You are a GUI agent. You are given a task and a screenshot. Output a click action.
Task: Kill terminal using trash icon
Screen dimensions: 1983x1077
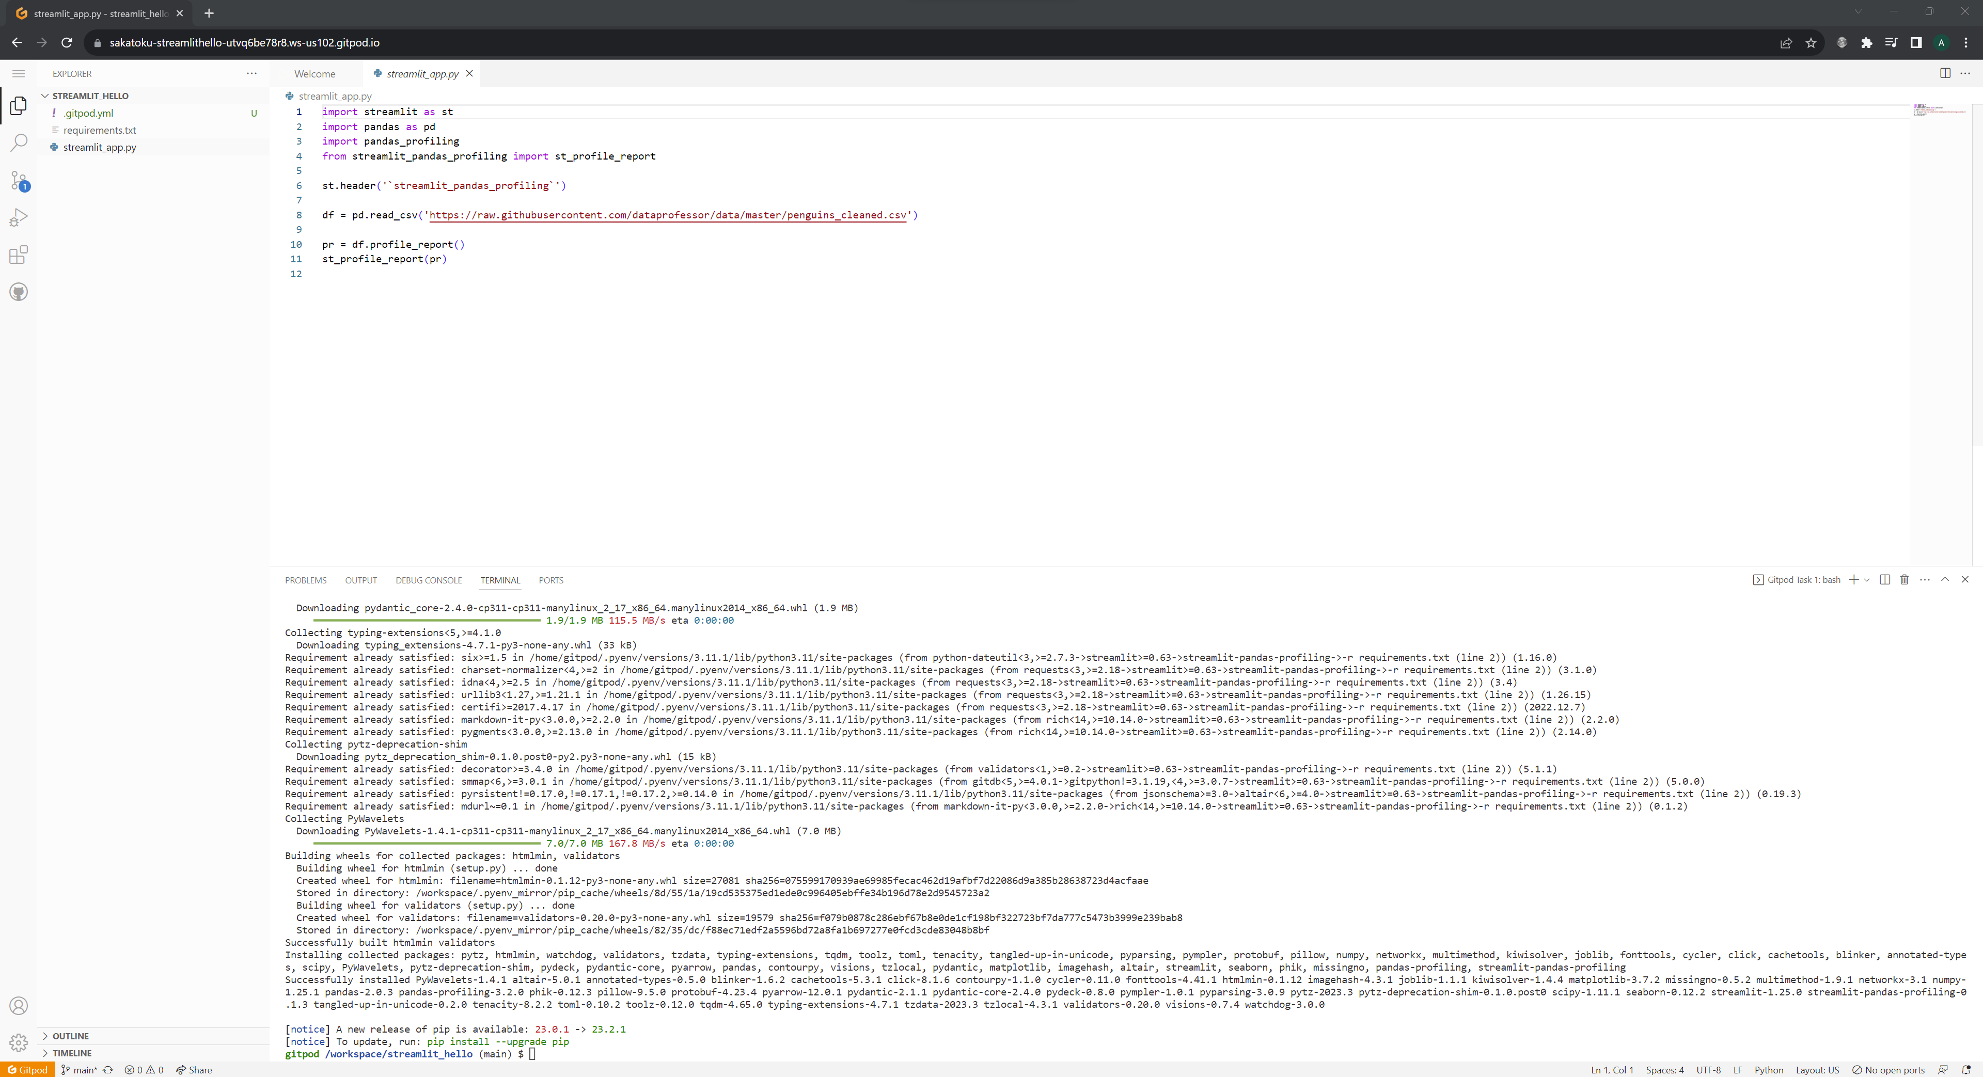click(1903, 580)
